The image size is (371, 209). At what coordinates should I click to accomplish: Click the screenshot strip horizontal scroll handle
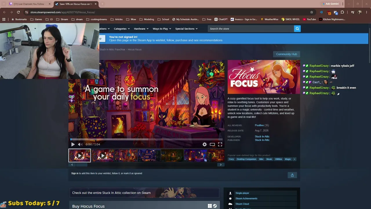click(x=82, y=165)
